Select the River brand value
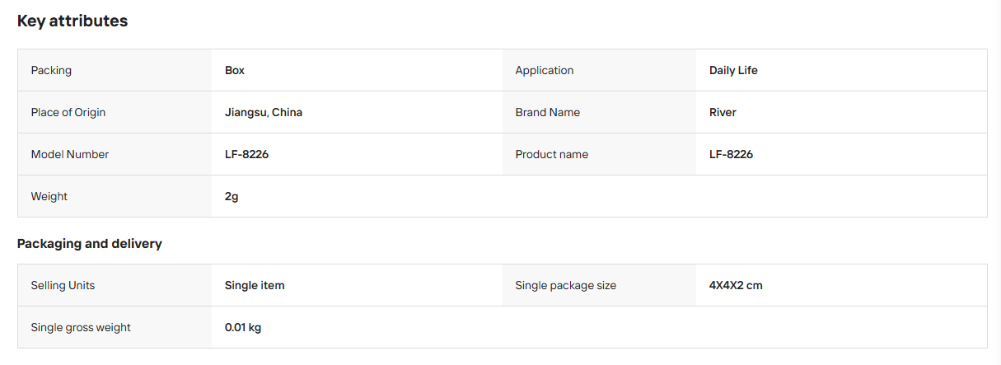The width and height of the screenshot is (1001, 365). click(723, 112)
